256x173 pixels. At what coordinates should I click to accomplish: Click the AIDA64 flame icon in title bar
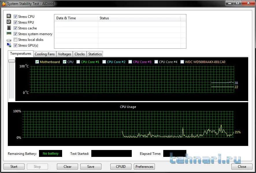click(3, 3)
